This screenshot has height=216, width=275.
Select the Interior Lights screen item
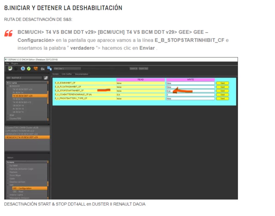coord(16,195)
